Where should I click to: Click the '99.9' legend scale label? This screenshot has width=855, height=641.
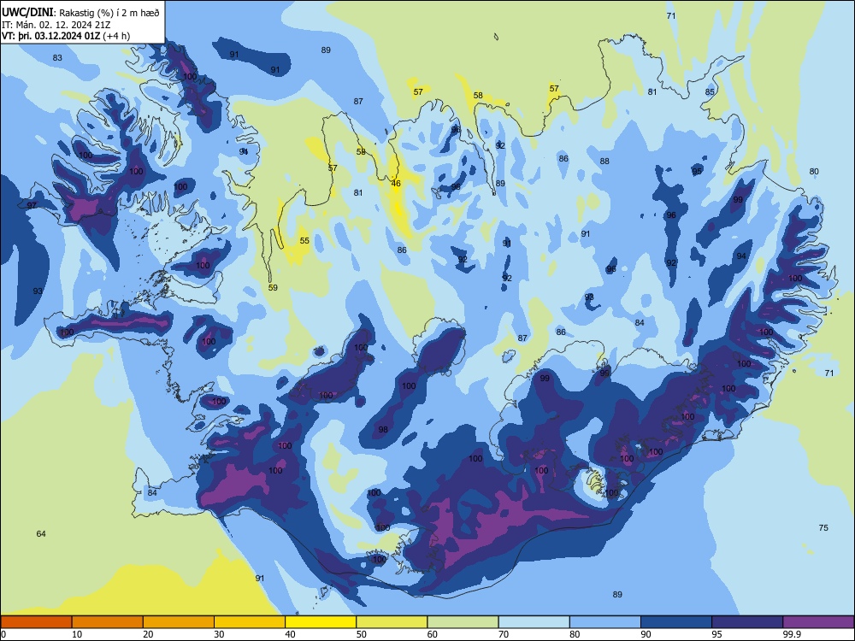(x=793, y=634)
